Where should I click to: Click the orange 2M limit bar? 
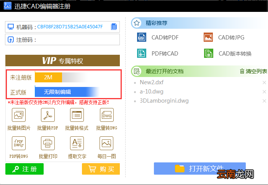point(48,77)
